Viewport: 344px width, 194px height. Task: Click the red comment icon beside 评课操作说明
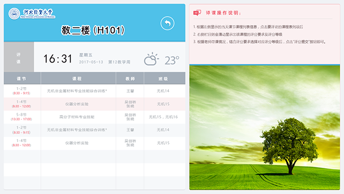[197, 13]
